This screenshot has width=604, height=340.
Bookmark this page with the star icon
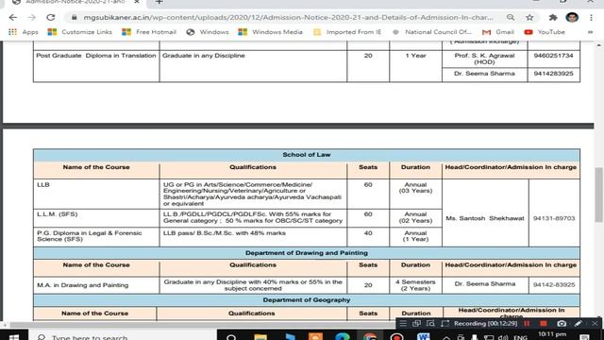pyautogui.click(x=529, y=18)
